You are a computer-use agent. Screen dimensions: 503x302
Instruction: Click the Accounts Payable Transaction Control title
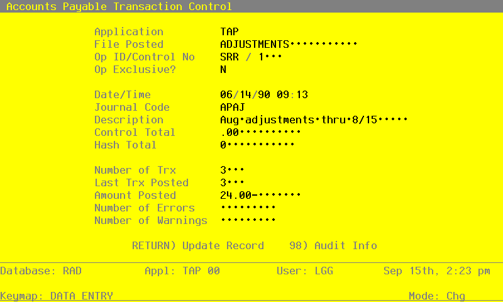point(119,6)
